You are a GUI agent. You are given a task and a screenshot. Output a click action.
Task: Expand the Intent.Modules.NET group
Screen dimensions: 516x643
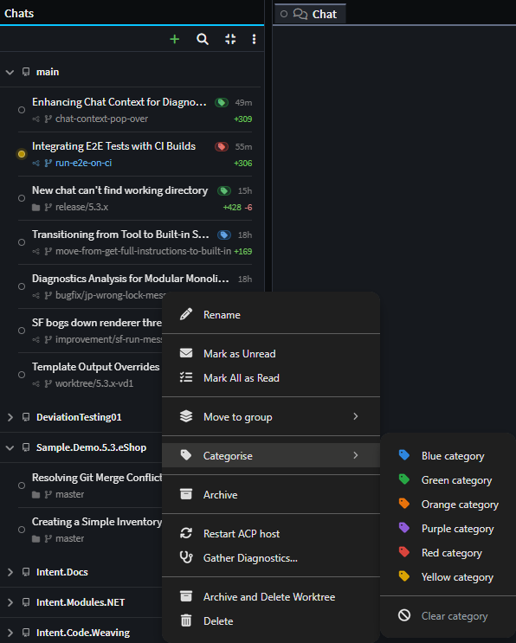[10, 602]
